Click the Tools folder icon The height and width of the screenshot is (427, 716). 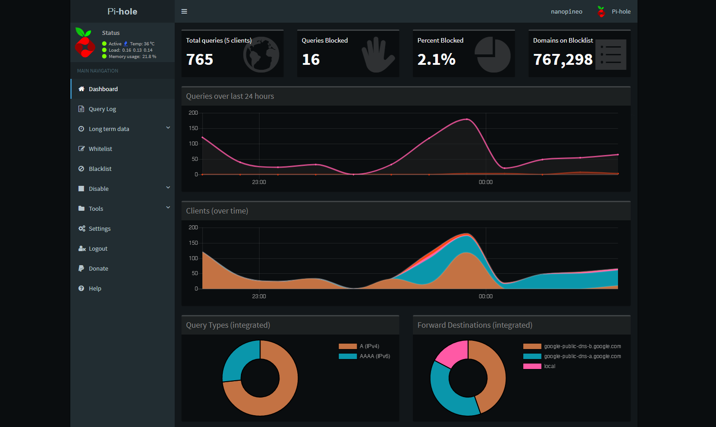click(x=82, y=209)
